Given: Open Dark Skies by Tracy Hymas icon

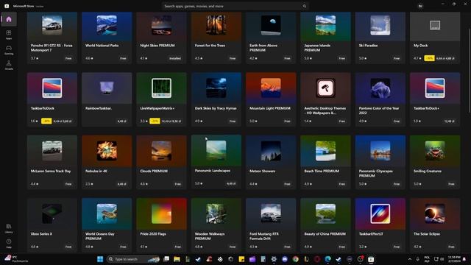Looking at the screenshot, I should point(216,88).
